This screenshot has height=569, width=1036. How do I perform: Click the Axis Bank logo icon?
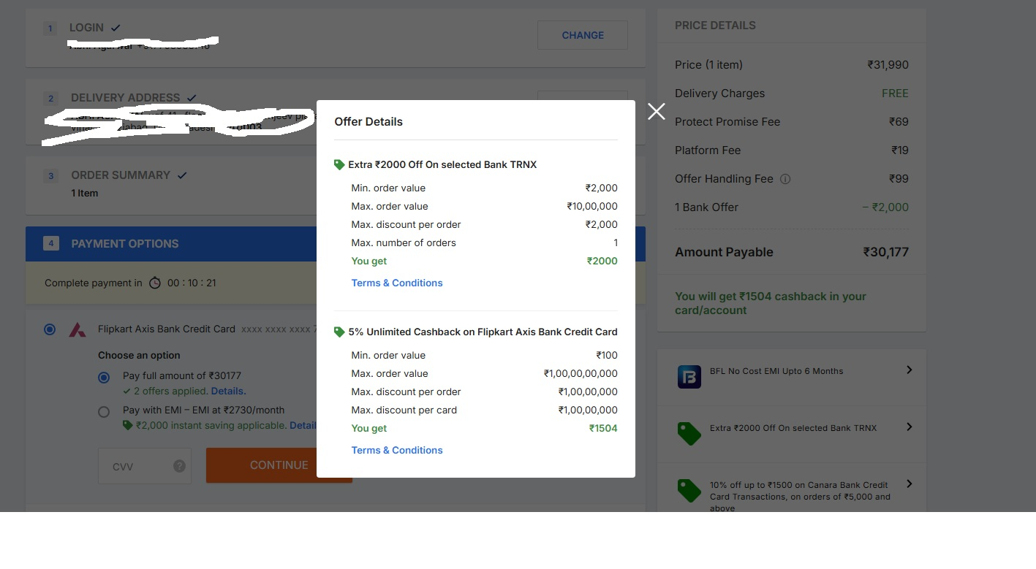pos(77,329)
